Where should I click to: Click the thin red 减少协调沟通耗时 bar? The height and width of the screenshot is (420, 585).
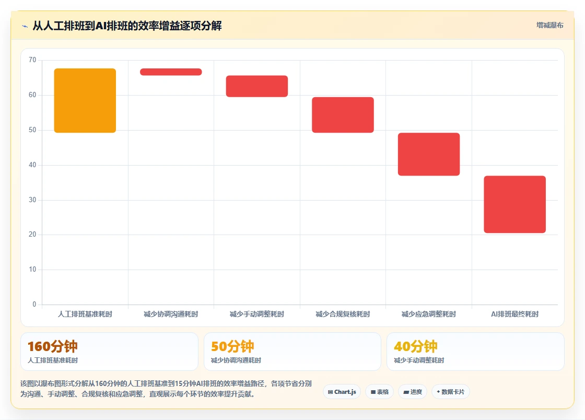[171, 72]
